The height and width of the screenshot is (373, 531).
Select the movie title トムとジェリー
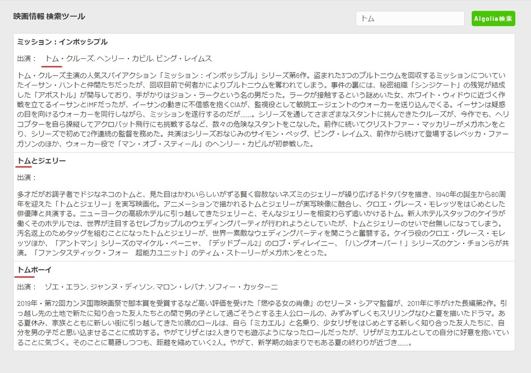[x=42, y=161]
